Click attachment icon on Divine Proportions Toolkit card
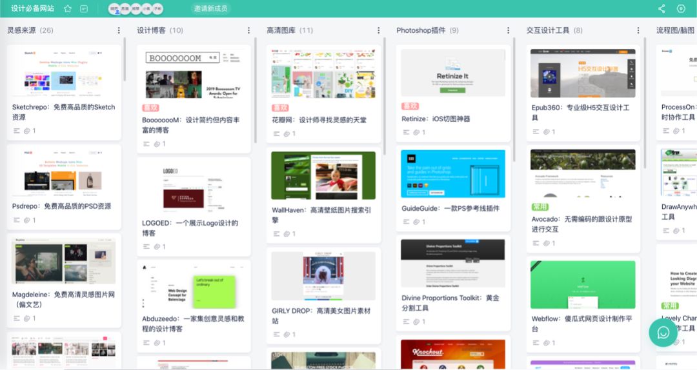Viewport: 697px width, 370px height. (x=416, y=321)
